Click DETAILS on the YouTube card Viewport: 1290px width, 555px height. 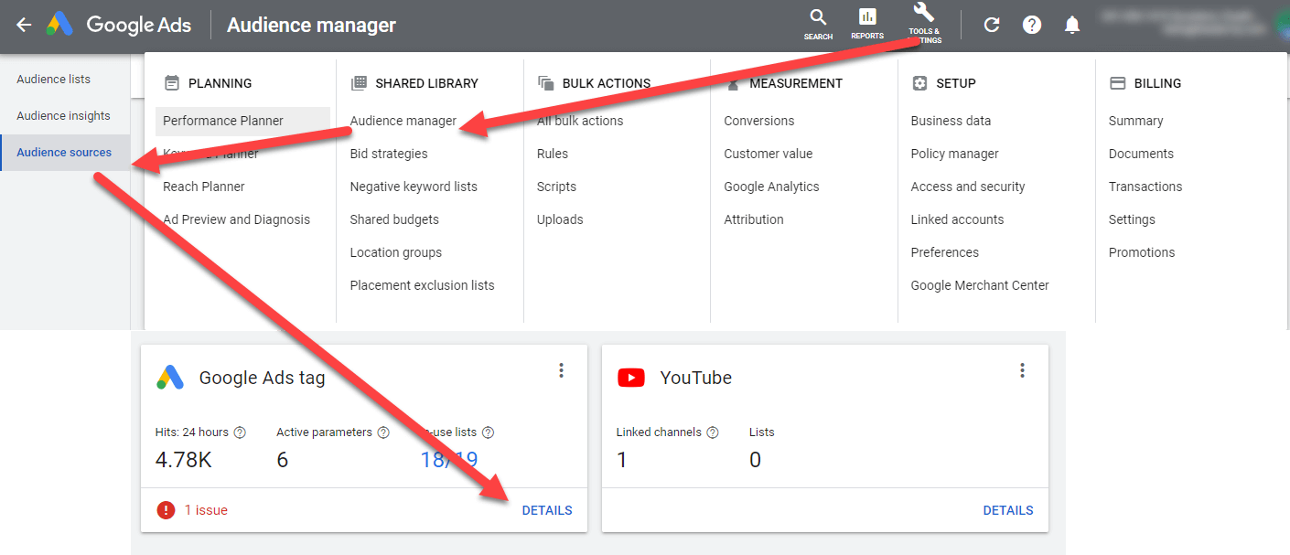coord(1008,510)
